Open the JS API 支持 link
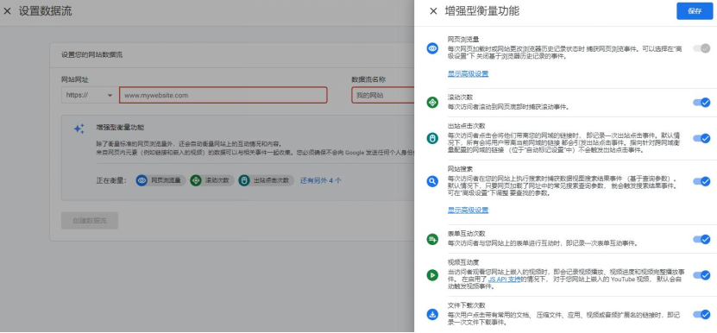The image size is (717, 333). click(x=505, y=279)
